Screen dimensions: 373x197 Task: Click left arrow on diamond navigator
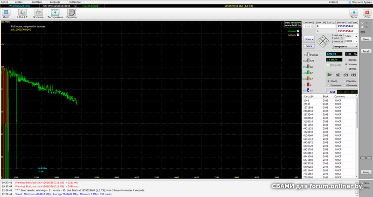318,41
